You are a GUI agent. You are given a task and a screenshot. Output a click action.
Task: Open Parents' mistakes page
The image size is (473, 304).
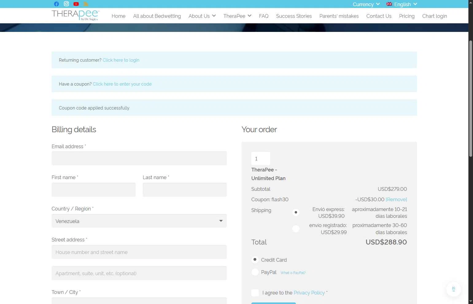click(339, 16)
